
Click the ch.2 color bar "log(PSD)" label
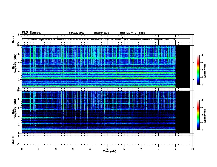[205, 116]
